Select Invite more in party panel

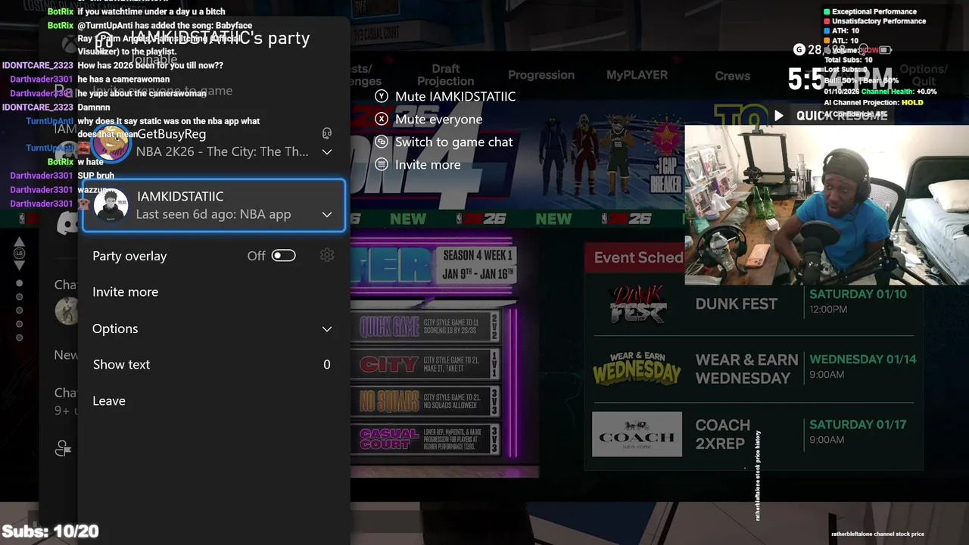(212, 292)
